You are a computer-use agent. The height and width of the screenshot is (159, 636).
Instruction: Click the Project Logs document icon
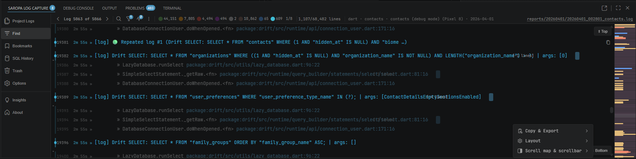tap(7, 21)
